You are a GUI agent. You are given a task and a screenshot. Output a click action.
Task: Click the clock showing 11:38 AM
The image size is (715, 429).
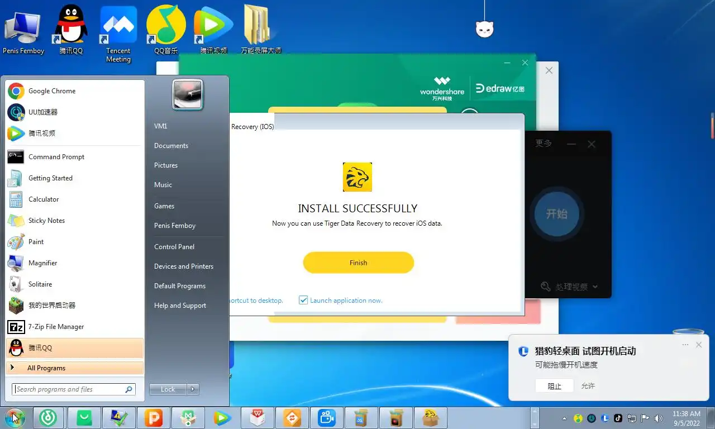(686, 418)
